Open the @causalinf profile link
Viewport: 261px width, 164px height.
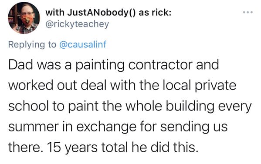click(x=83, y=44)
